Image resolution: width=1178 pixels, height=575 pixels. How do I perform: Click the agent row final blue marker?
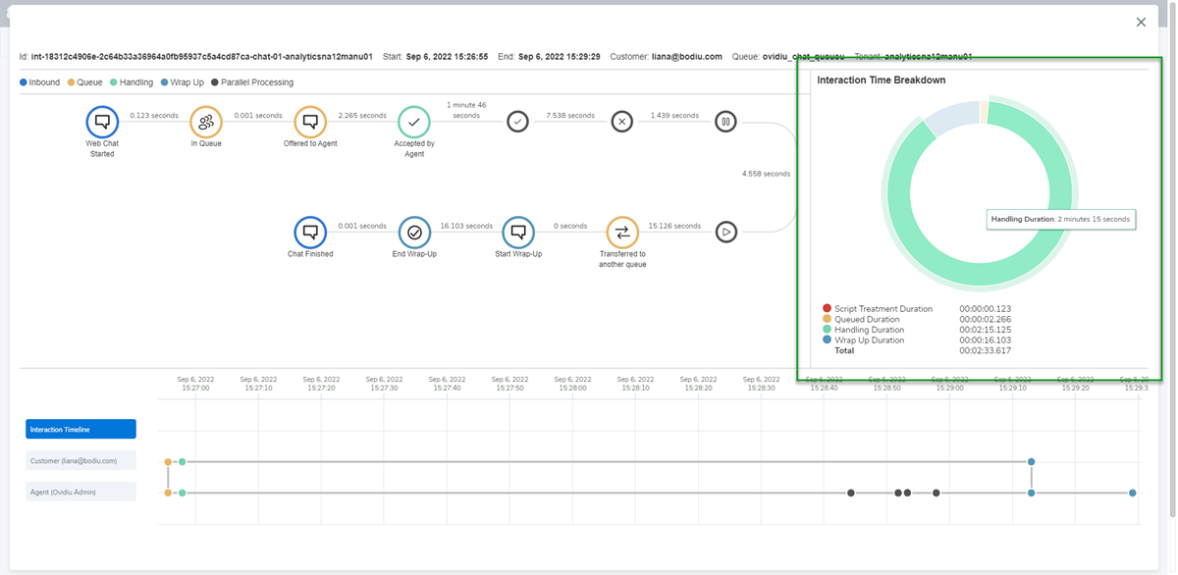(x=1133, y=493)
